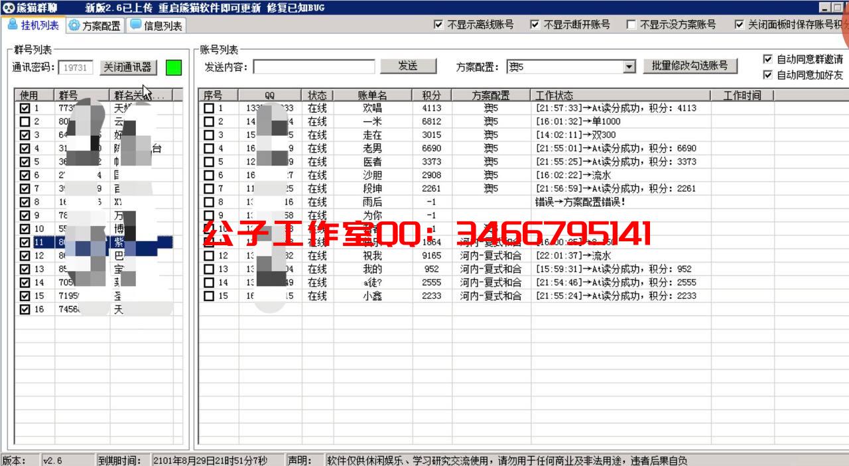Click score value 9165
The height and width of the screenshot is (466, 849).
pos(431,255)
